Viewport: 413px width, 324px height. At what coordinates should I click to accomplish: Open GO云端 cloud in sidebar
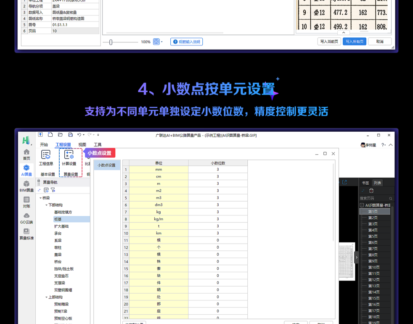26,218
